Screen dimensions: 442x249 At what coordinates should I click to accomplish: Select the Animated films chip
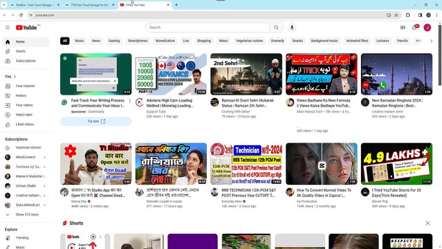357,41
